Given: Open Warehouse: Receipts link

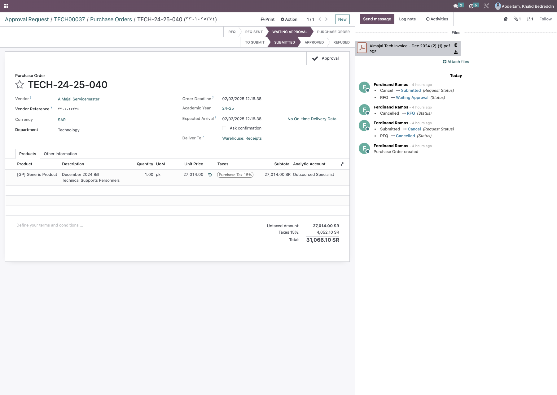Looking at the screenshot, I should (242, 138).
